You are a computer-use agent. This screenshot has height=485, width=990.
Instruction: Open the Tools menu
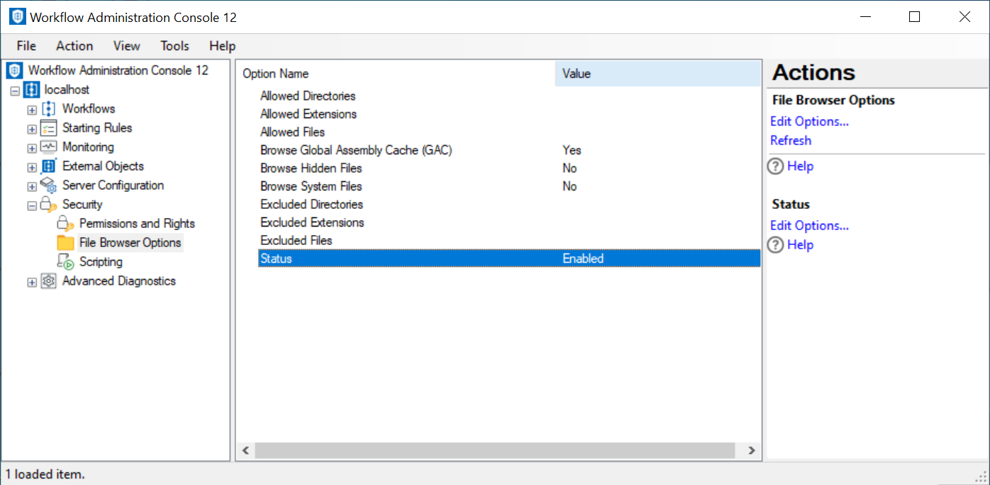(174, 46)
